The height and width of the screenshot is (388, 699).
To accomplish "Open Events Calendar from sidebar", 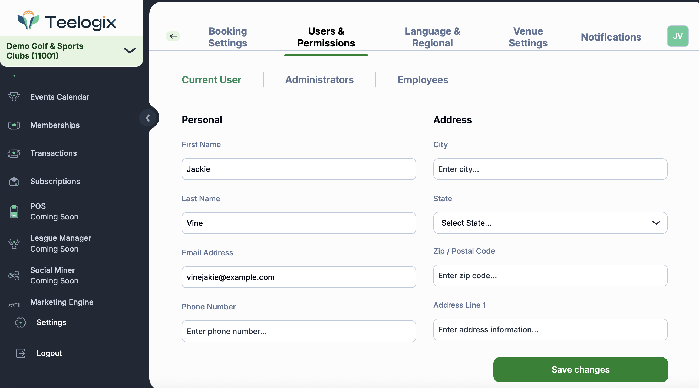I will 60,97.
